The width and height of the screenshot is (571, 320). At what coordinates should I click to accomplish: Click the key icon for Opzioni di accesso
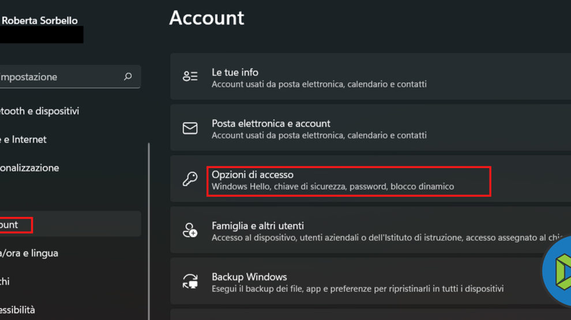[x=190, y=179]
